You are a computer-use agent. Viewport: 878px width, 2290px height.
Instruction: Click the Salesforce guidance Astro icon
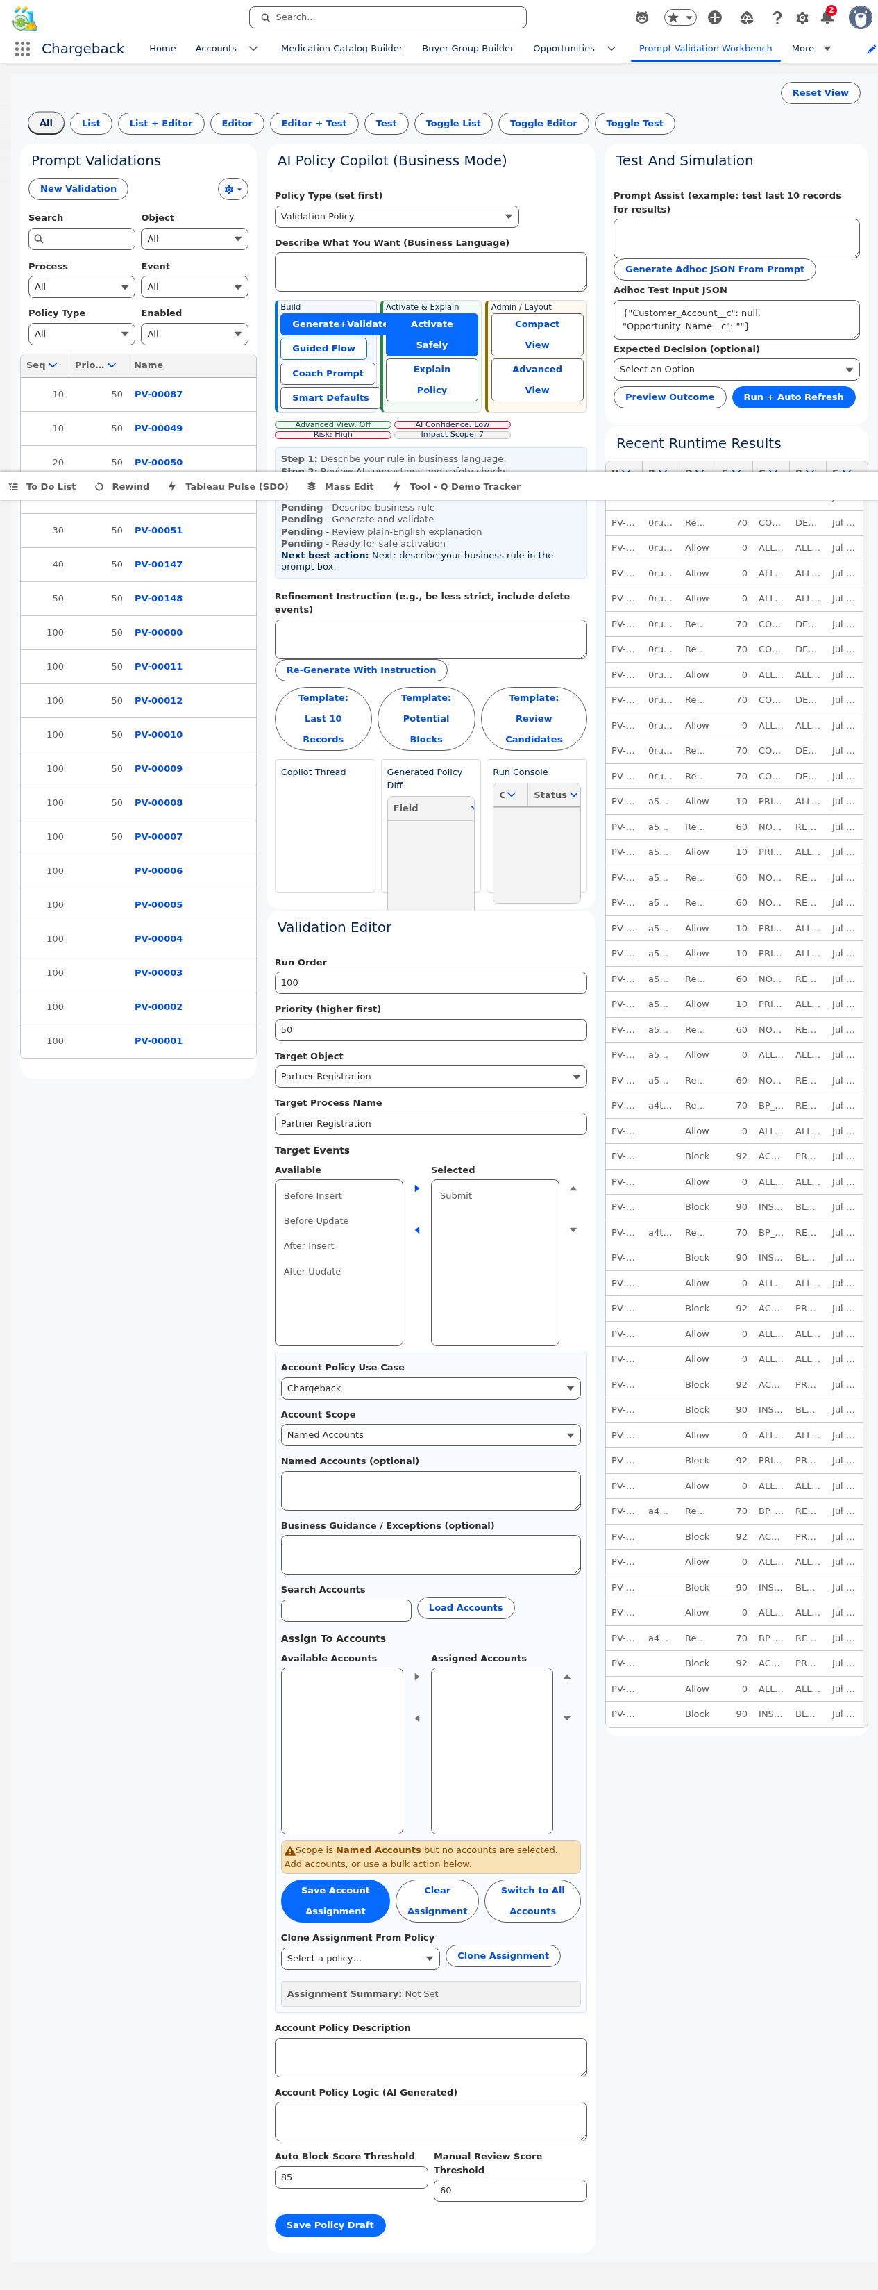click(641, 17)
